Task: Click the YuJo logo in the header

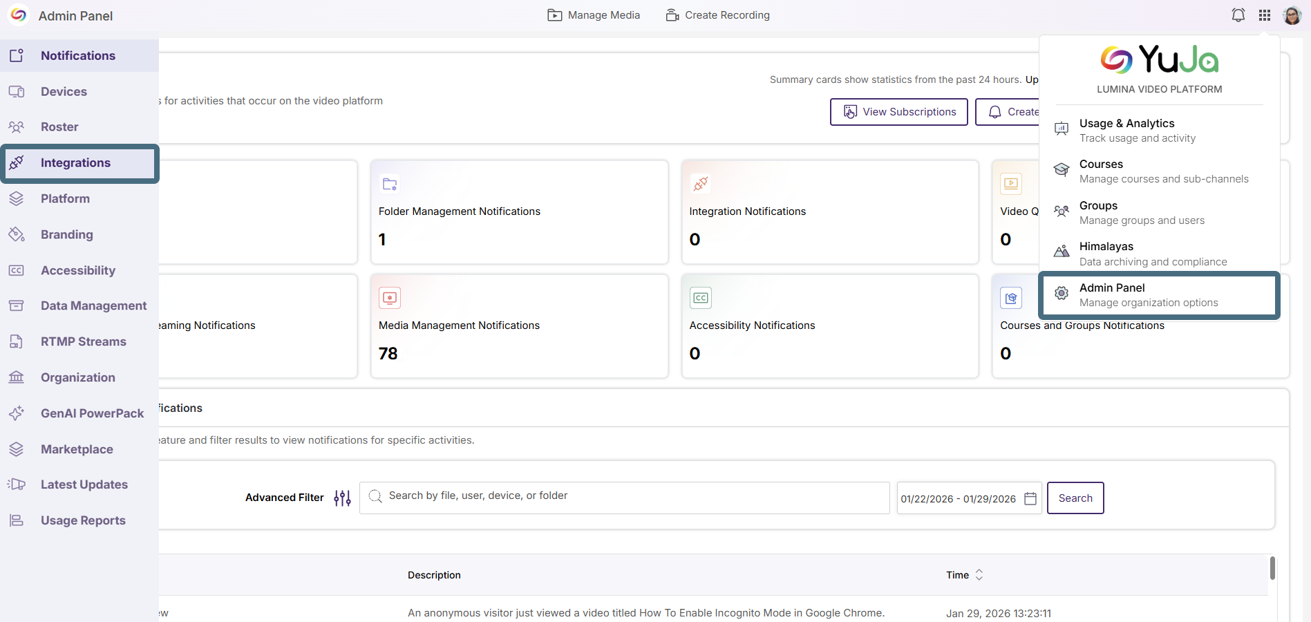Action: [x=19, y=15]
